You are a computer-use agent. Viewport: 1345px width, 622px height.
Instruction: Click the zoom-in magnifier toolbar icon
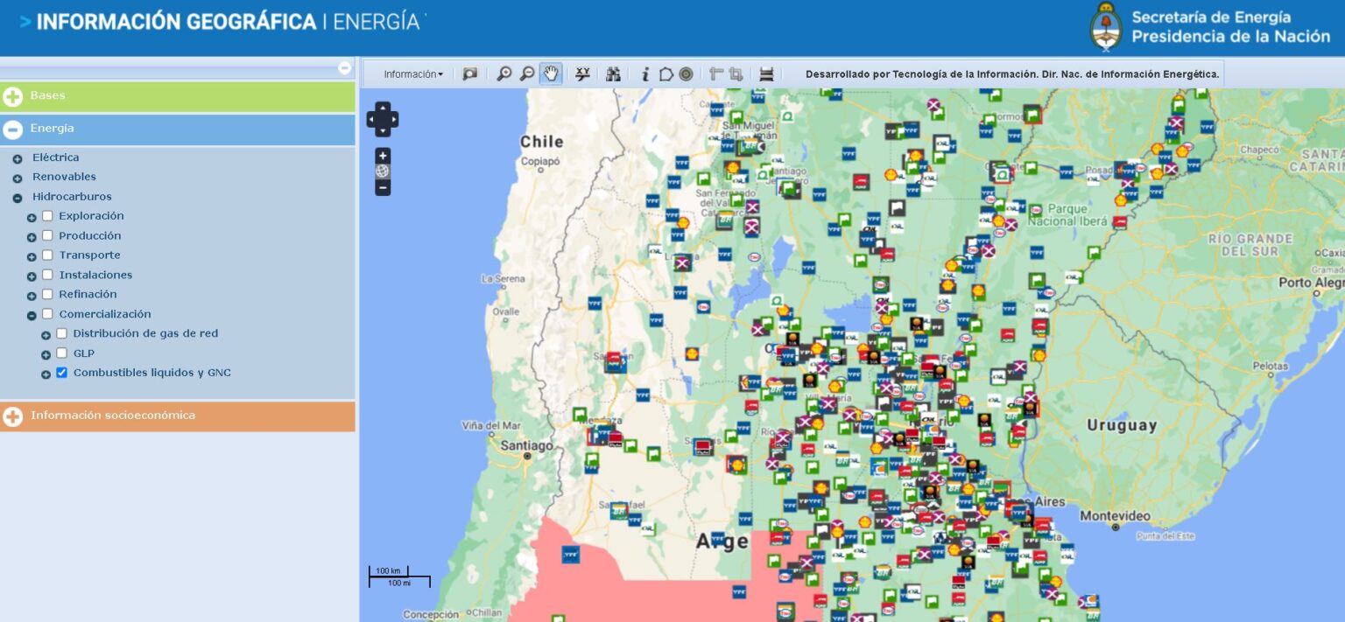(503, 74)
